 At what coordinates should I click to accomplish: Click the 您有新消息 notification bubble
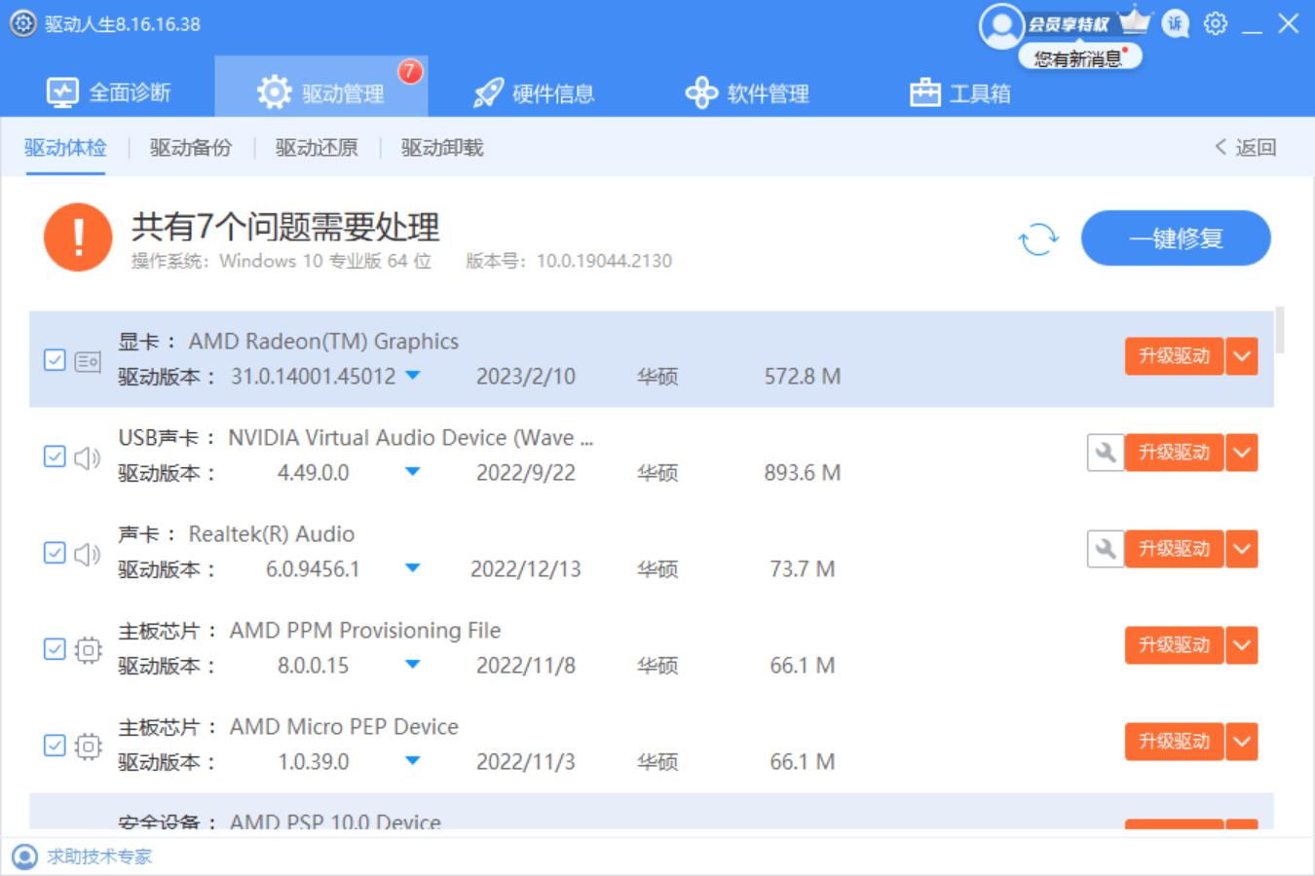[1079, 57]
